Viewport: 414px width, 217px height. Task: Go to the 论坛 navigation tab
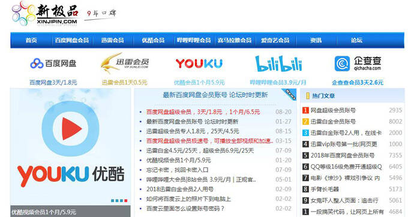click(356, 40)
